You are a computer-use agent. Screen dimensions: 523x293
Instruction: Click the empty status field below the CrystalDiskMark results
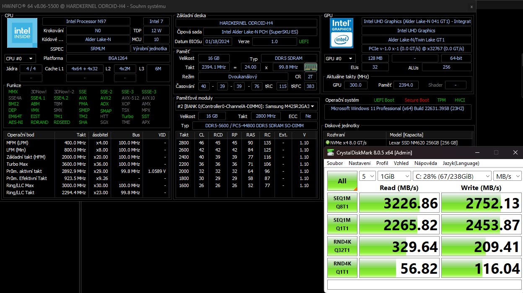[x=425, y=285]
